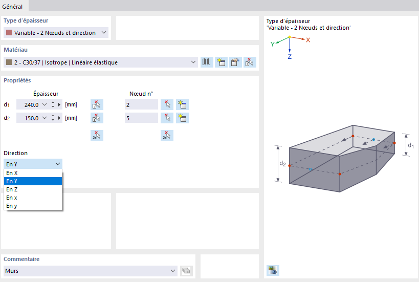Open d2 thickness value dropdown arrow

45,118
